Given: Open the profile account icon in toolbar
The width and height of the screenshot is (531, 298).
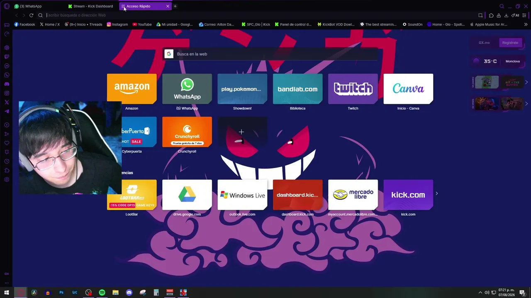Looking at the screenshot, I should 499,15.
